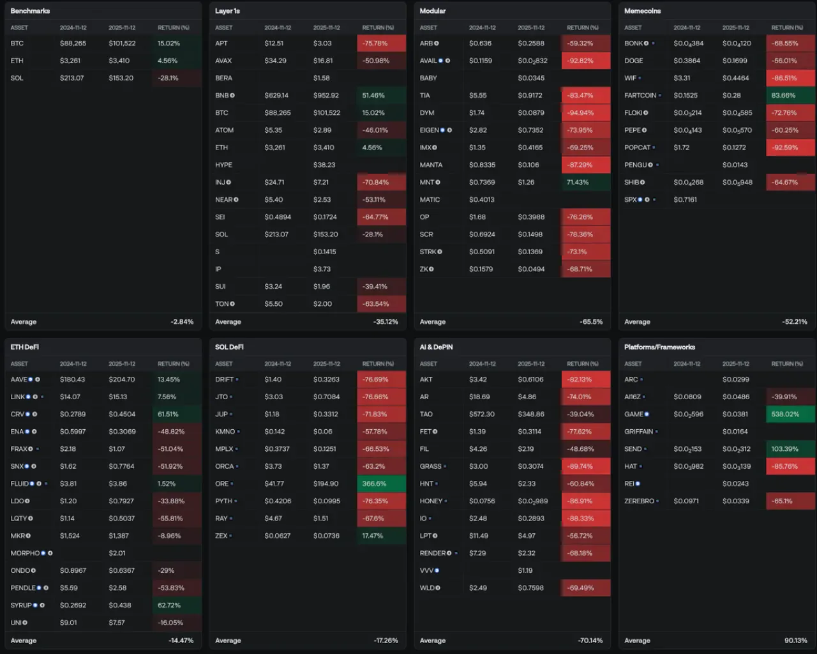Select POPCAT return cell -92.59%
Image resolution: width=817 pixels, height=654 pixels.
click(x=790, y=148)
